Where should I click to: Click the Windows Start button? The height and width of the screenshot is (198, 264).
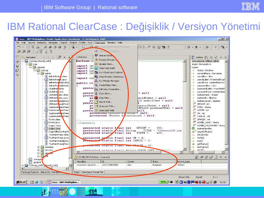(x=21, y=182)
